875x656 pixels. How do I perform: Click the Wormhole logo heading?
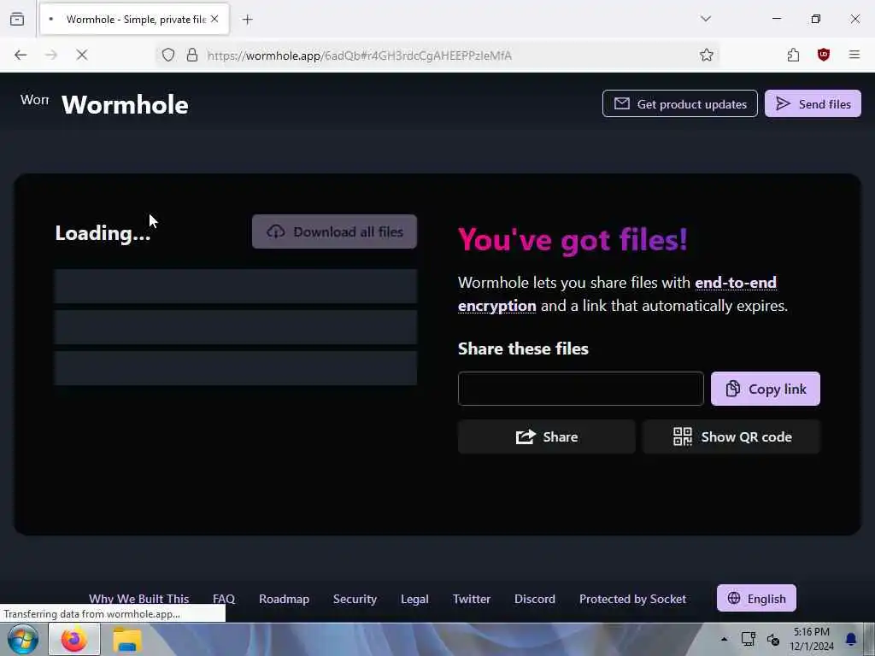[x=125, y=105]
